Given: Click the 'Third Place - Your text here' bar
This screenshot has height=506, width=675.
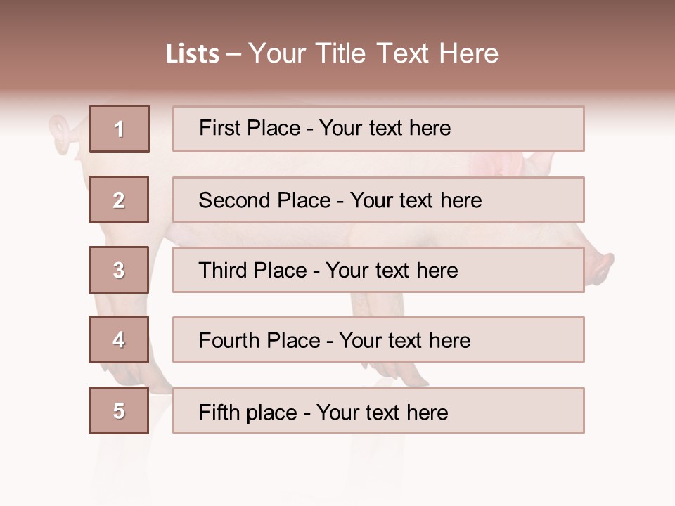Looking at the screenshot, I should (378, 270).
